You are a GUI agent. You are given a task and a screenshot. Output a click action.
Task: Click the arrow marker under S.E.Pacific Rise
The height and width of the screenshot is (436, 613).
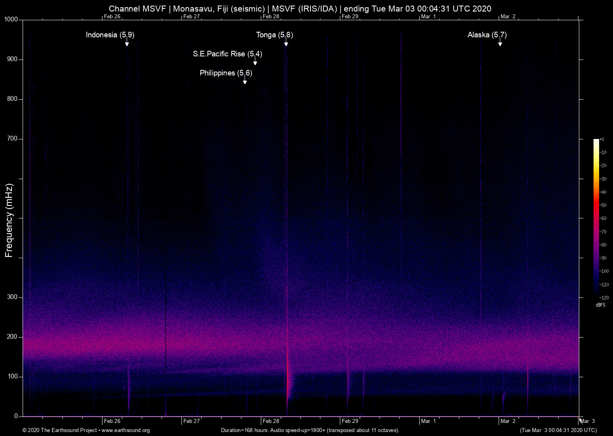(255, 62)
